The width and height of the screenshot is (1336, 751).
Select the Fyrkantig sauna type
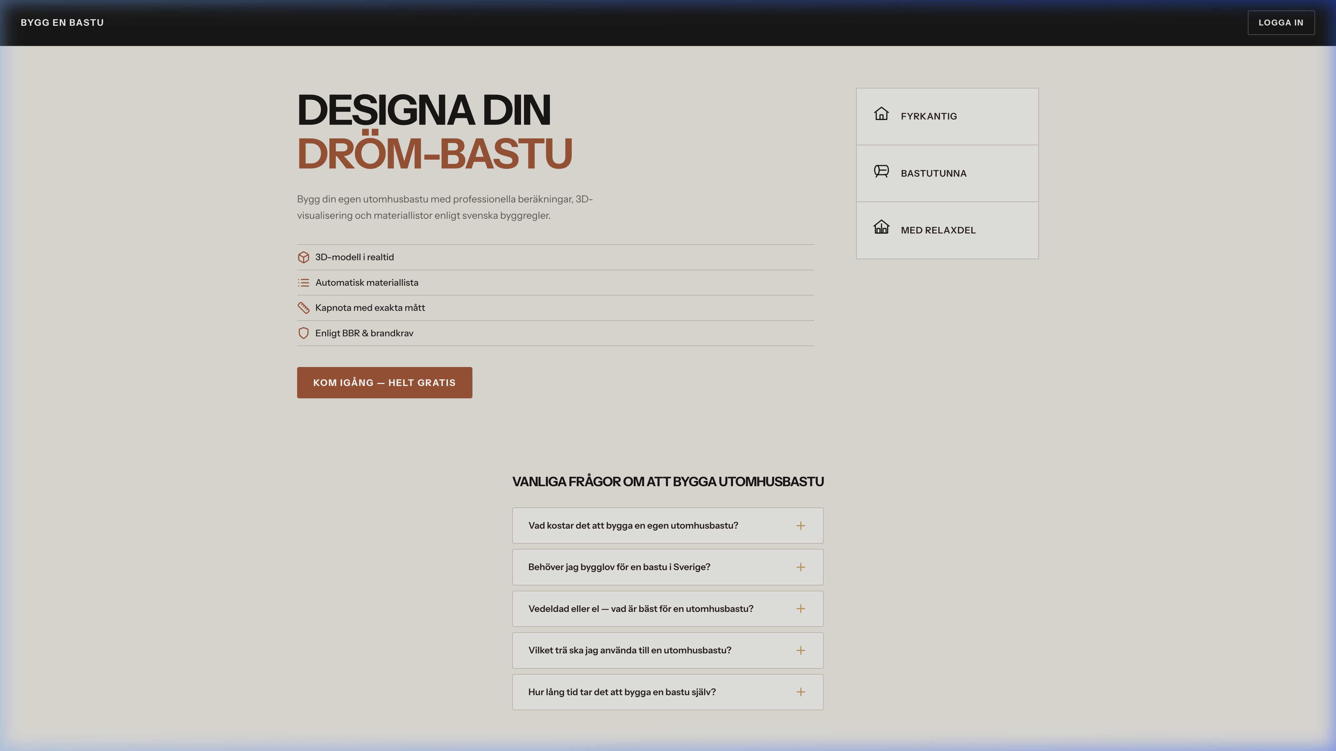tap(947, 116)
